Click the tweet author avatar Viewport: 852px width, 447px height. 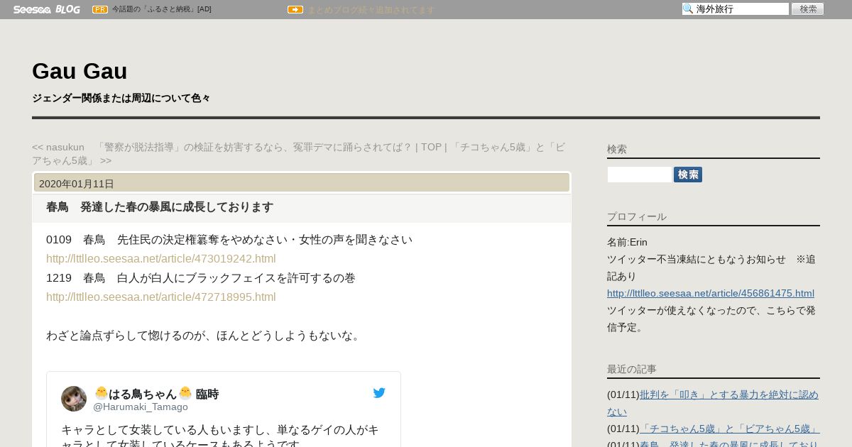click(x=74, y=399)
